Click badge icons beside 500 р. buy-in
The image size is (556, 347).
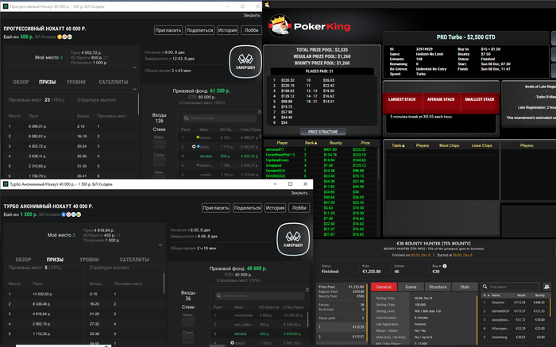coord(65,37)
